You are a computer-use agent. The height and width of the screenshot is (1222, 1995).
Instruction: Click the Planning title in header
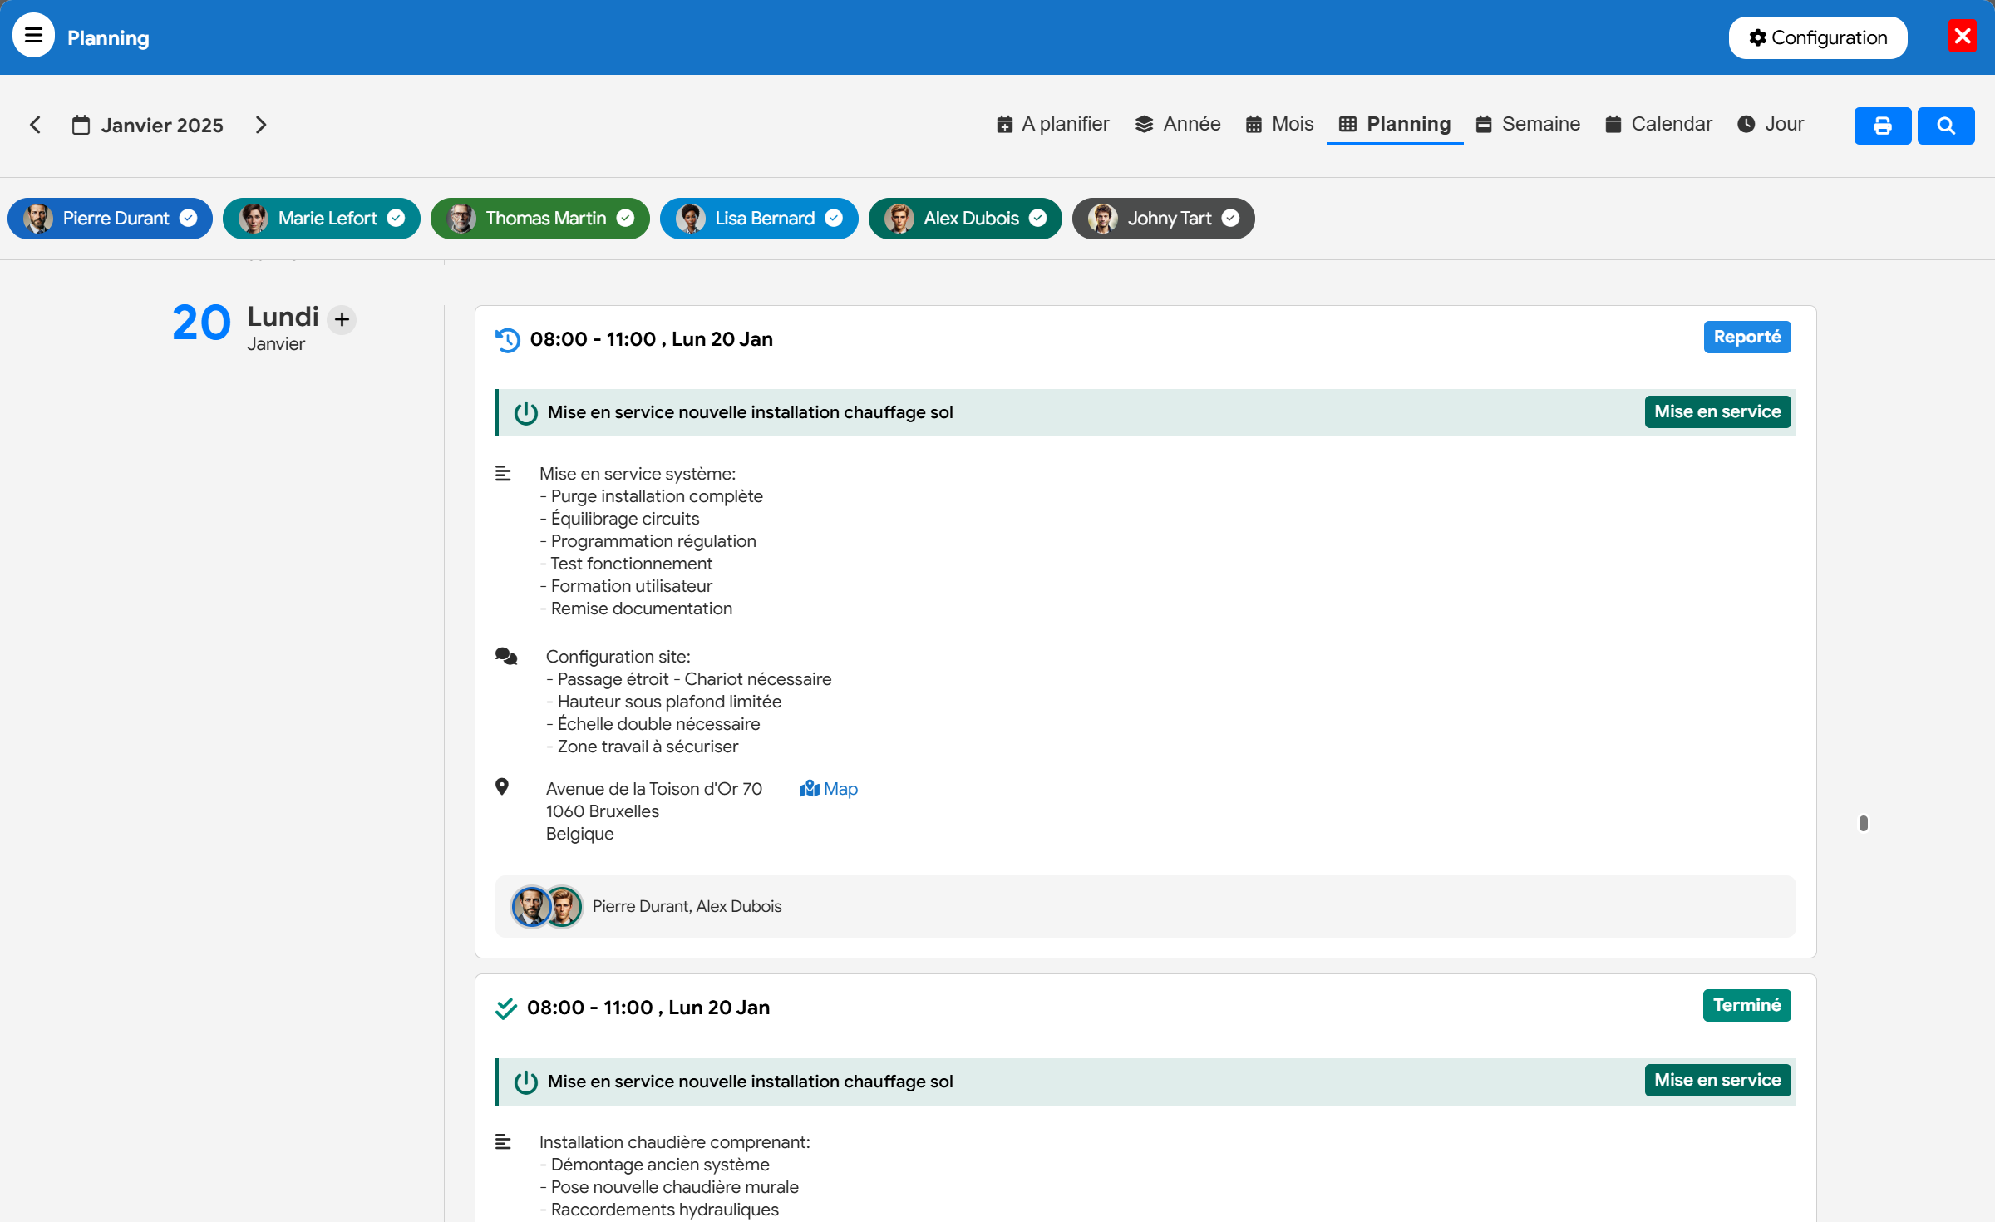click(x=108, y=38)
